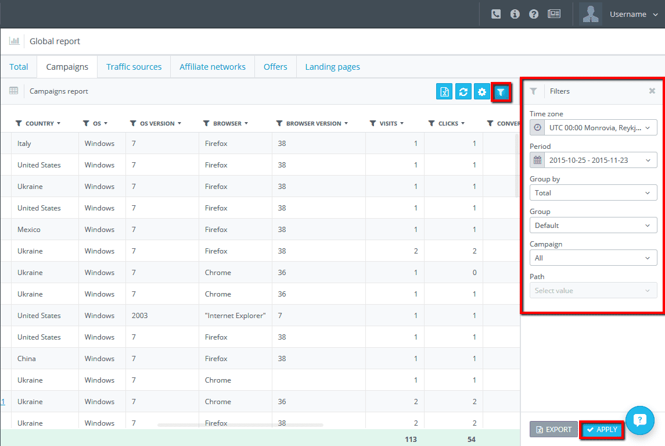This screenshot has height=446, width=665.
Task: Open the Landing pages tab
Action: click(332, 67)
